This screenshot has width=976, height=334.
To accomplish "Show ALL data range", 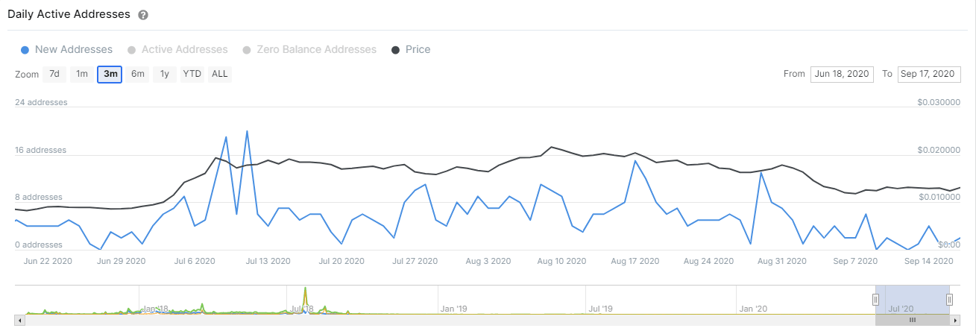I will tap(220, 74).
